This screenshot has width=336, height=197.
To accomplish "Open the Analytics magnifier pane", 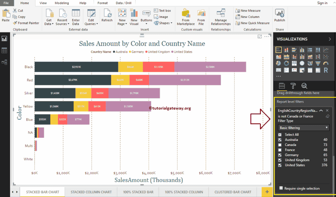I will (x=304, y=86).
